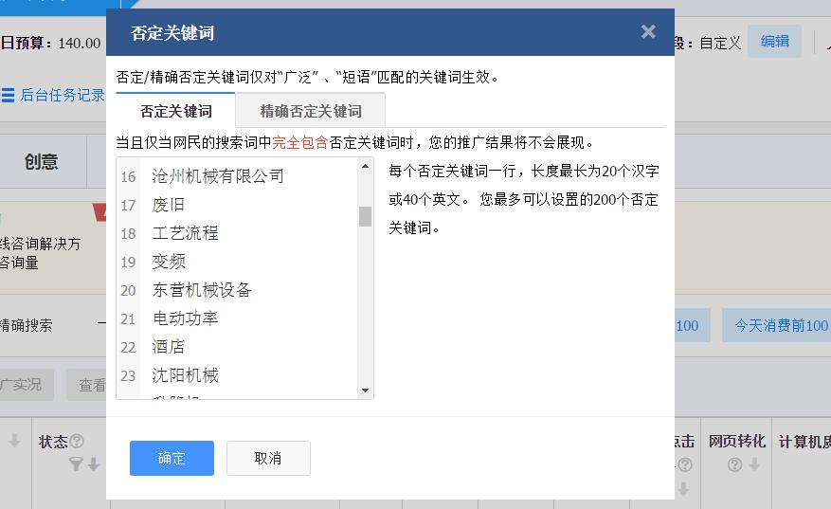Select keyword line 沧州机械有限公司
Viewport: 831px width, 509px height.
point(218,176)
